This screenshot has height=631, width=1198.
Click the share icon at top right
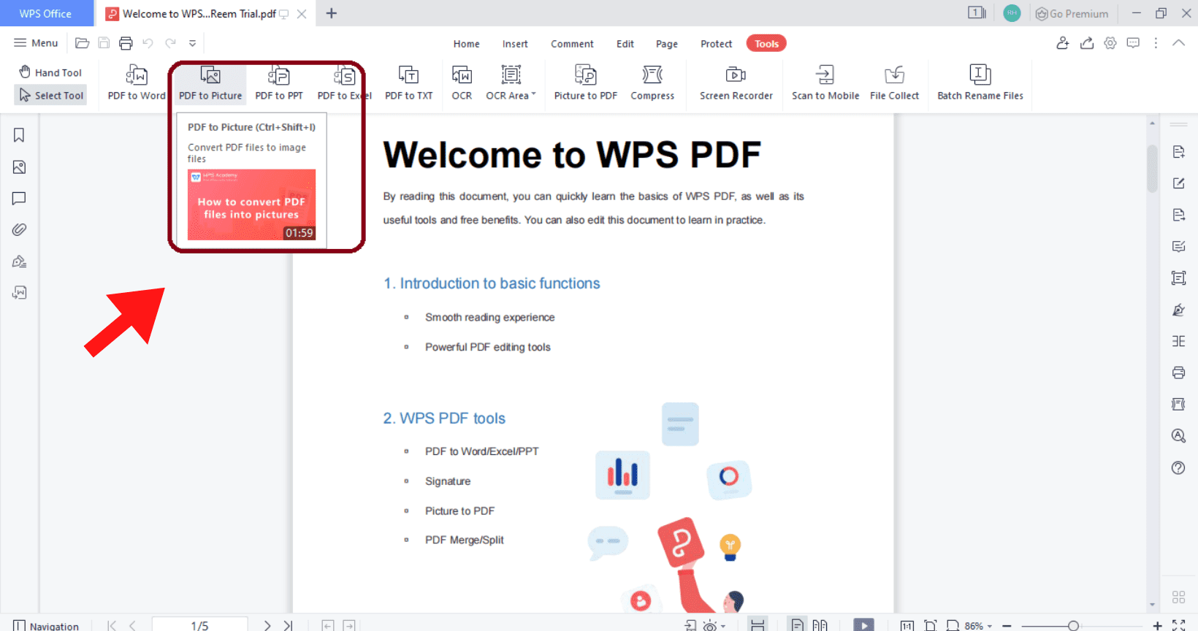[1087, 43]
